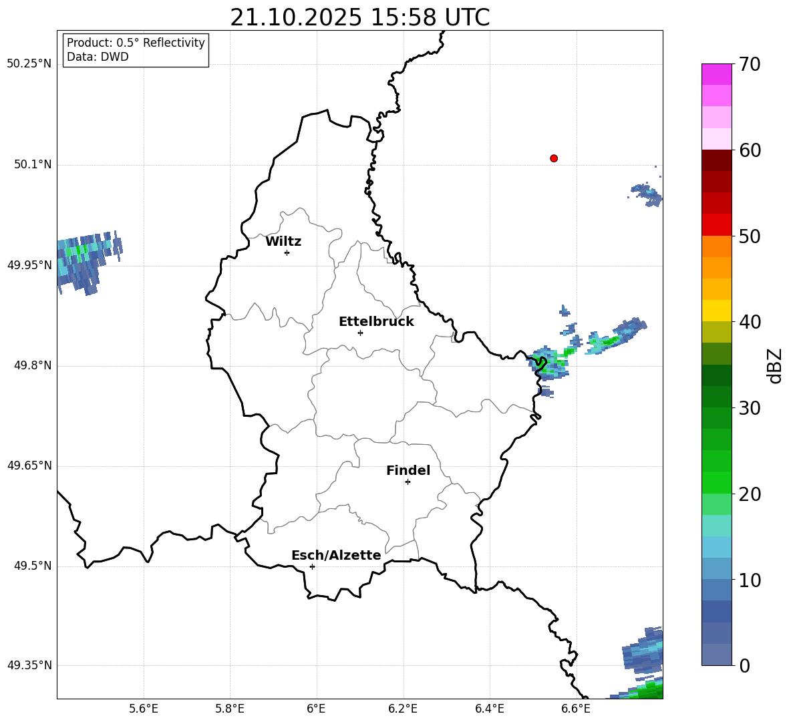Click the Wiltz station label
The width and height of the screenshot is (791, 722).
click(x=283, y=242)
